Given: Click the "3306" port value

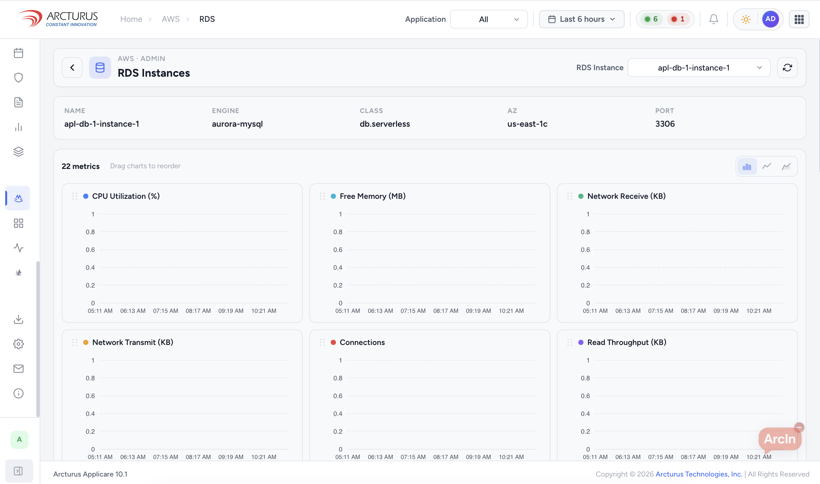Looking at the screenshot, I should tap(665, 124).
